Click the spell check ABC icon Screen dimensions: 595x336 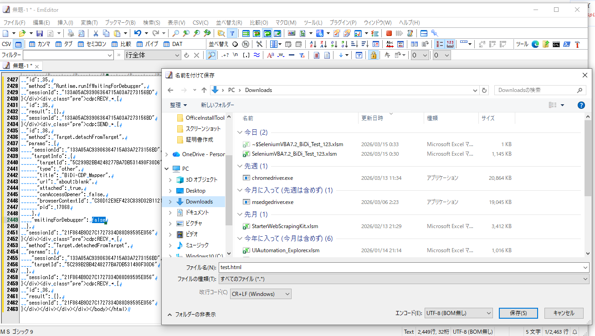(x=292, y=33)
